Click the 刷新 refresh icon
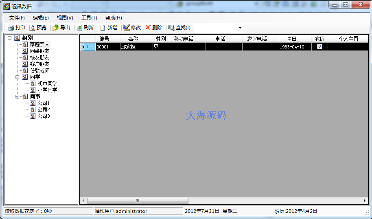Image resolution: width=372 pixels, height=219 pixels. [79, 28]
